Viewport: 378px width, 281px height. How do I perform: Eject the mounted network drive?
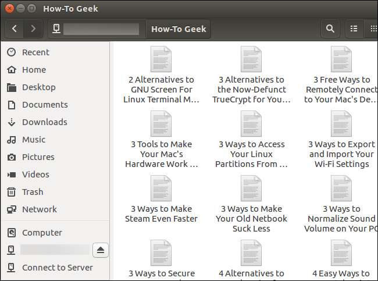tap(101, 250)
